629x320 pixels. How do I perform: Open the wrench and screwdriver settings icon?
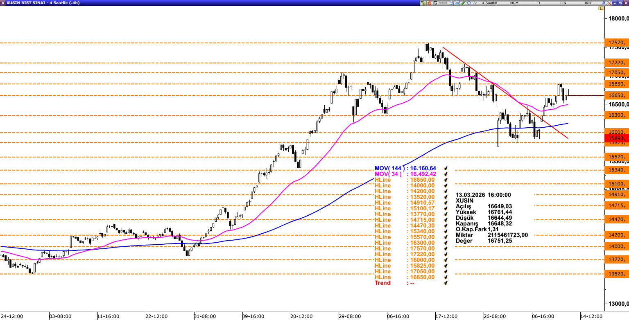(609, 3)
